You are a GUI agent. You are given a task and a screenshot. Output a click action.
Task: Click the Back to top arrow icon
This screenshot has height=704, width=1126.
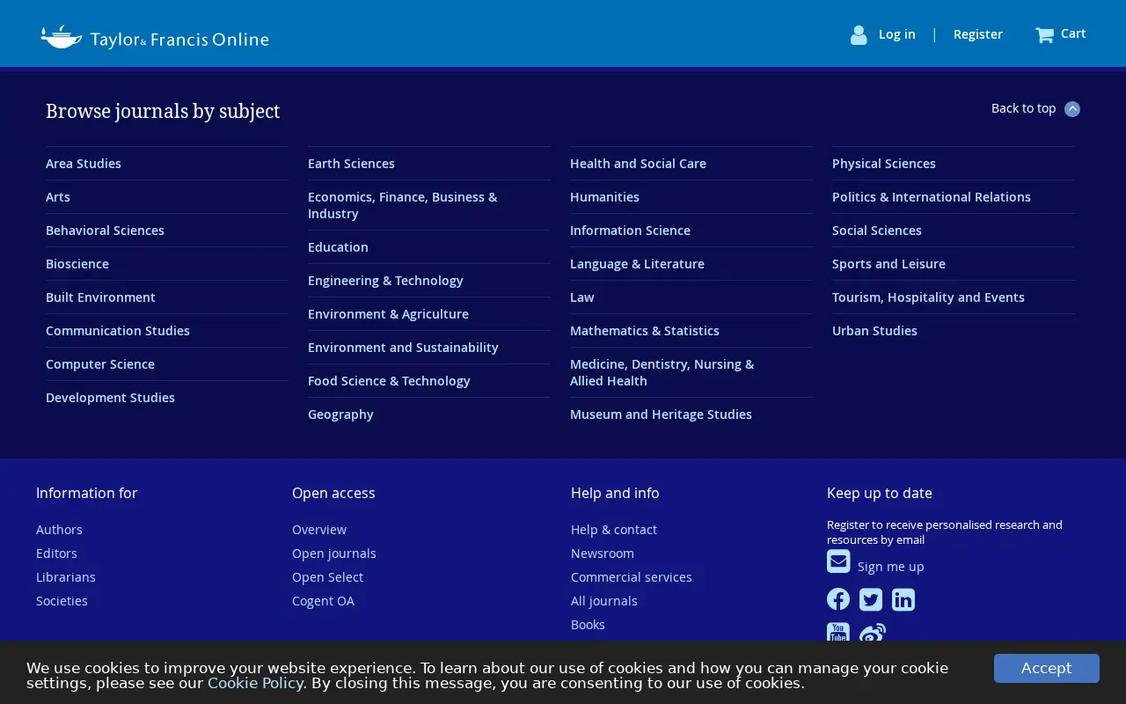coord(1072,109)
